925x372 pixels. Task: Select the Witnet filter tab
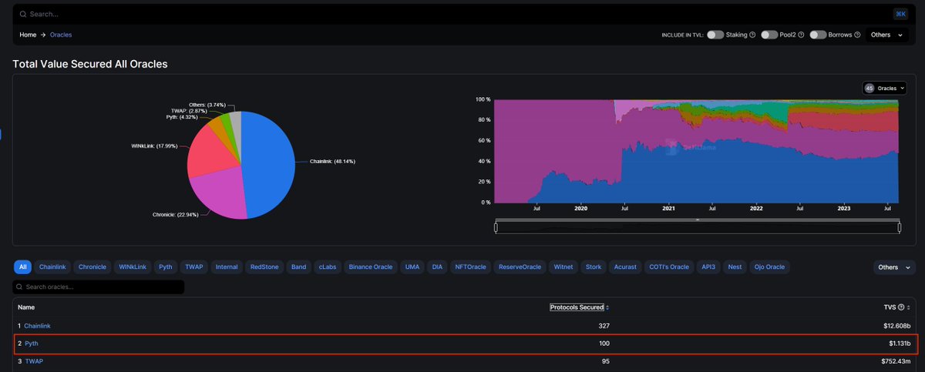[564, 267]
